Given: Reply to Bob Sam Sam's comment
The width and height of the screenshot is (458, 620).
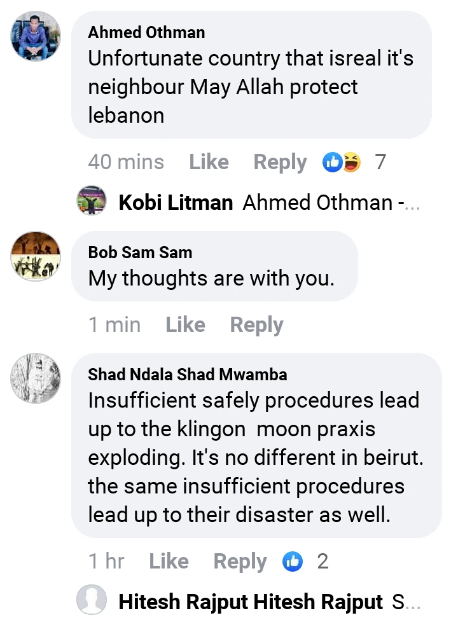Looking at the screenshot, I should [256, 325].
